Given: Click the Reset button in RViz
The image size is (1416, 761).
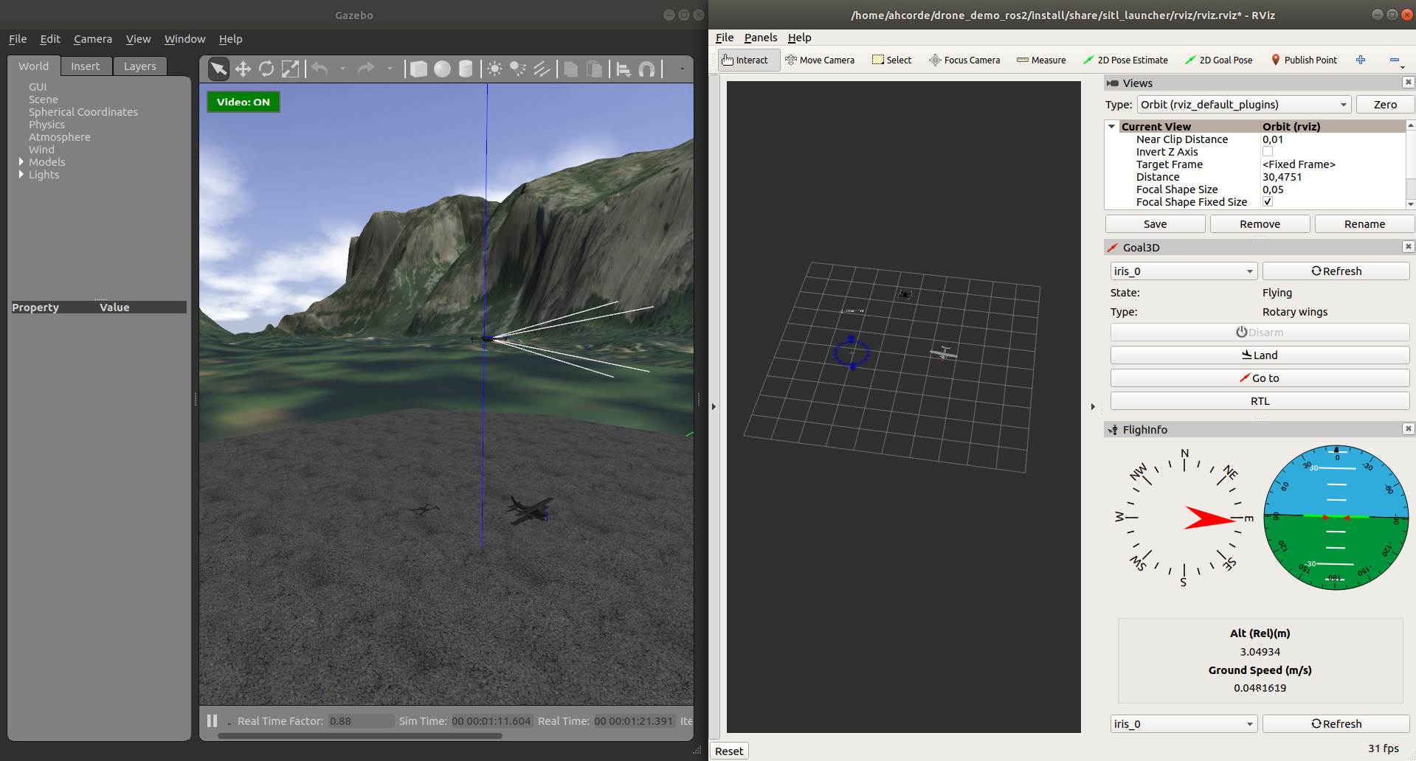Looking at the screenshot, I should [729, 751].
